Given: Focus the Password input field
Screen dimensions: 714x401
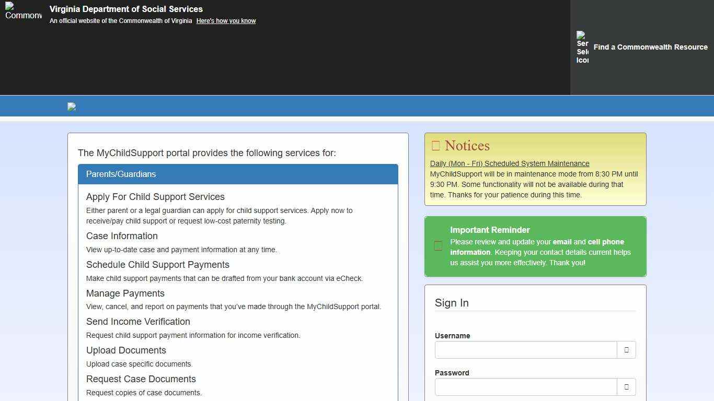Looking at the screenshot, I should (x=526, y=387).
